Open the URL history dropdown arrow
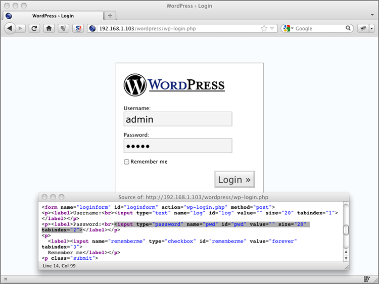379x284 pixels. [x=272, y=29]
